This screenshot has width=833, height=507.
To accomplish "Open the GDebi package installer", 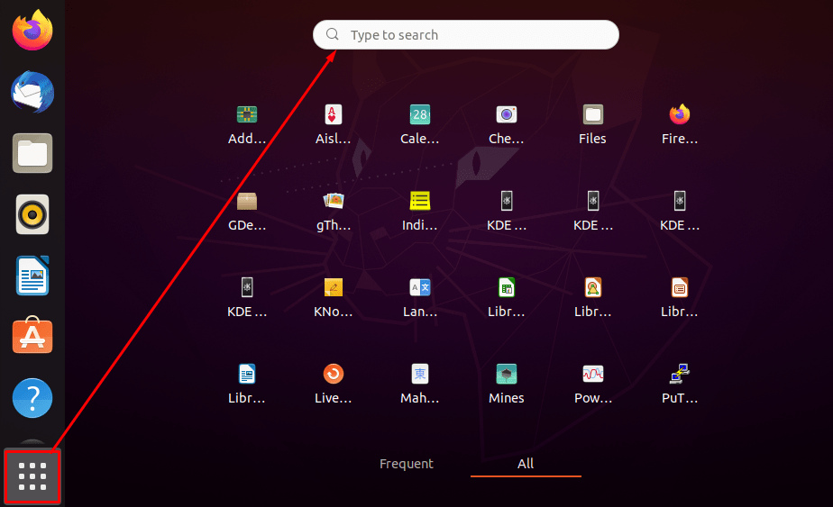I will point(247,212).
